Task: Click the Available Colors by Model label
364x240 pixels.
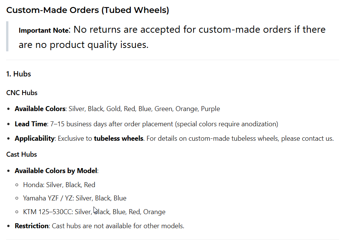Action: pyautogui.click(x=56, y=171)
